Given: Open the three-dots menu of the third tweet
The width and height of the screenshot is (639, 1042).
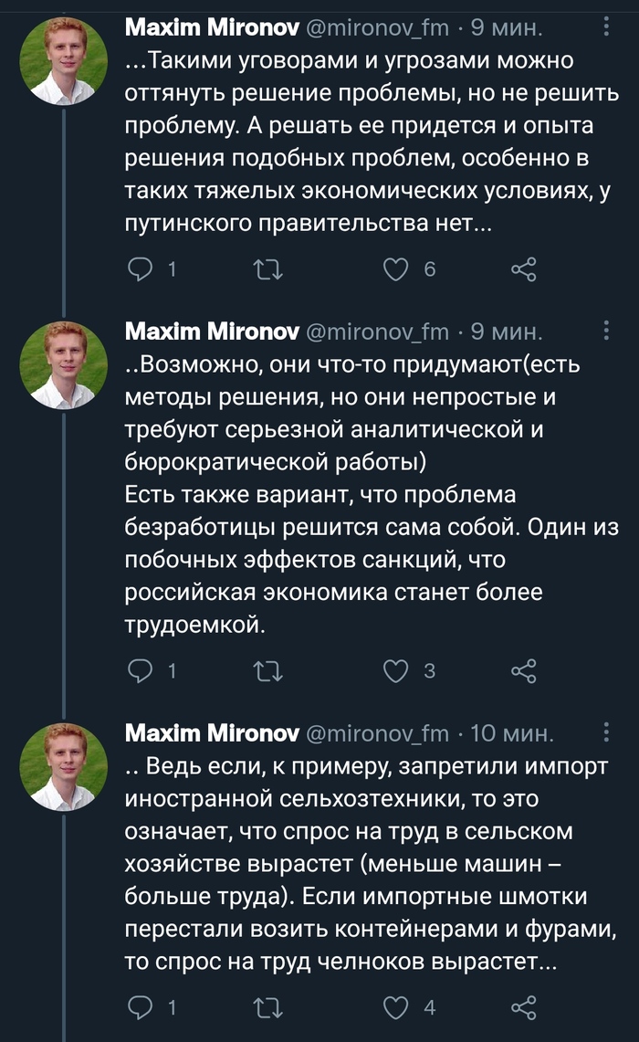Looking at the screenshot, I should pos(608,732).
